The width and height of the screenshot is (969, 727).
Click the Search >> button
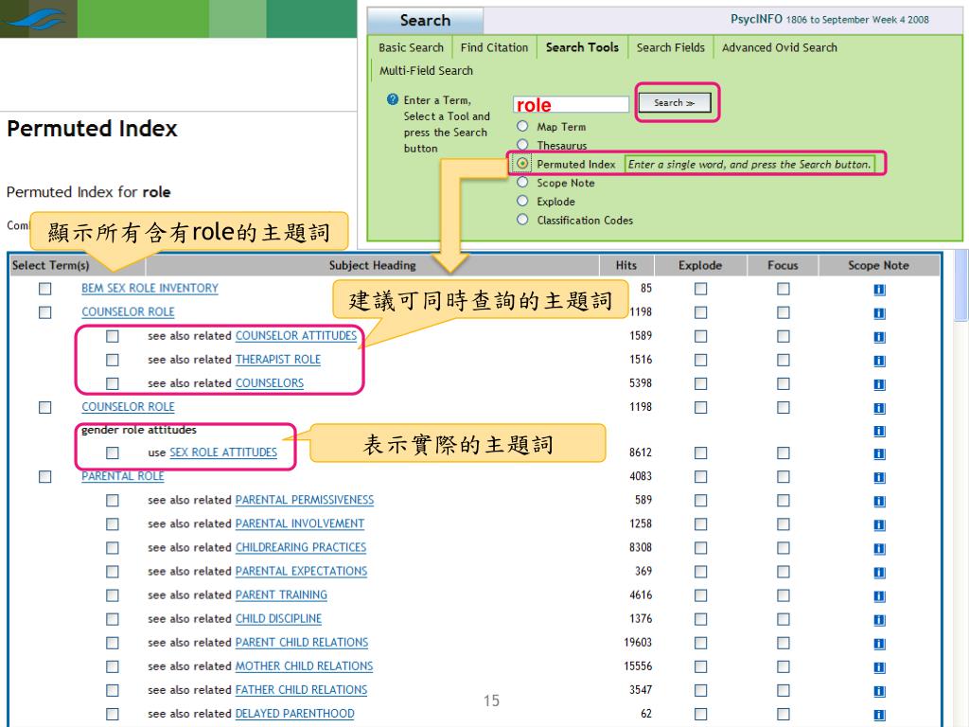(674, 102)
